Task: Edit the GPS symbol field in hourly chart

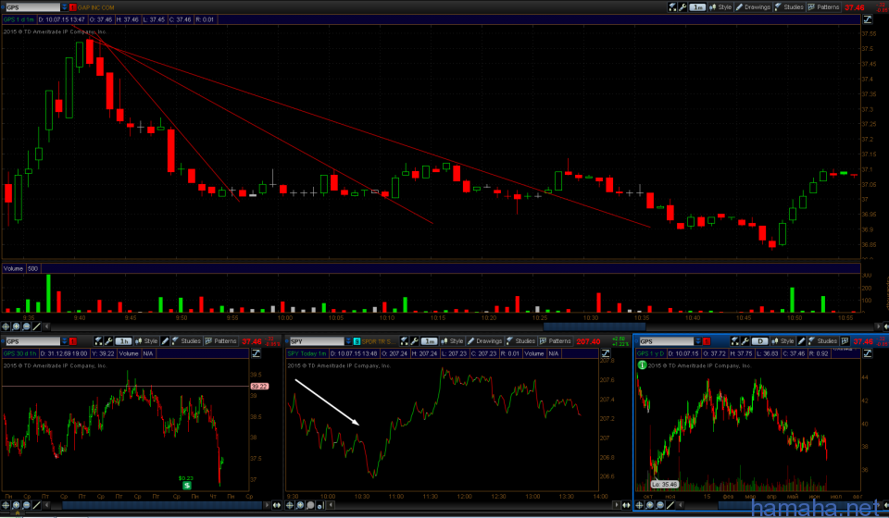Action: (x=32, y=341)
